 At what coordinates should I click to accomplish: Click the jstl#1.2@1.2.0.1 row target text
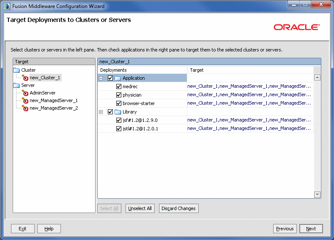(249, 128)
